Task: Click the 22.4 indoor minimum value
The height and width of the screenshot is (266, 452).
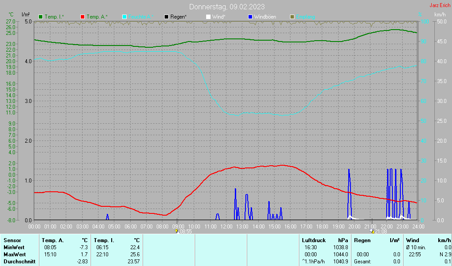Action: coord(135,247)
